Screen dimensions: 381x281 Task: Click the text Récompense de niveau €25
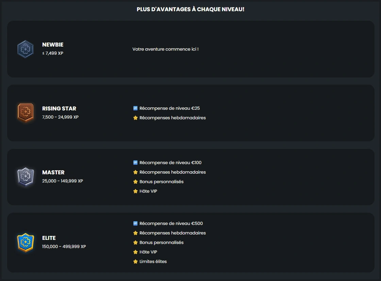[170, 108]
